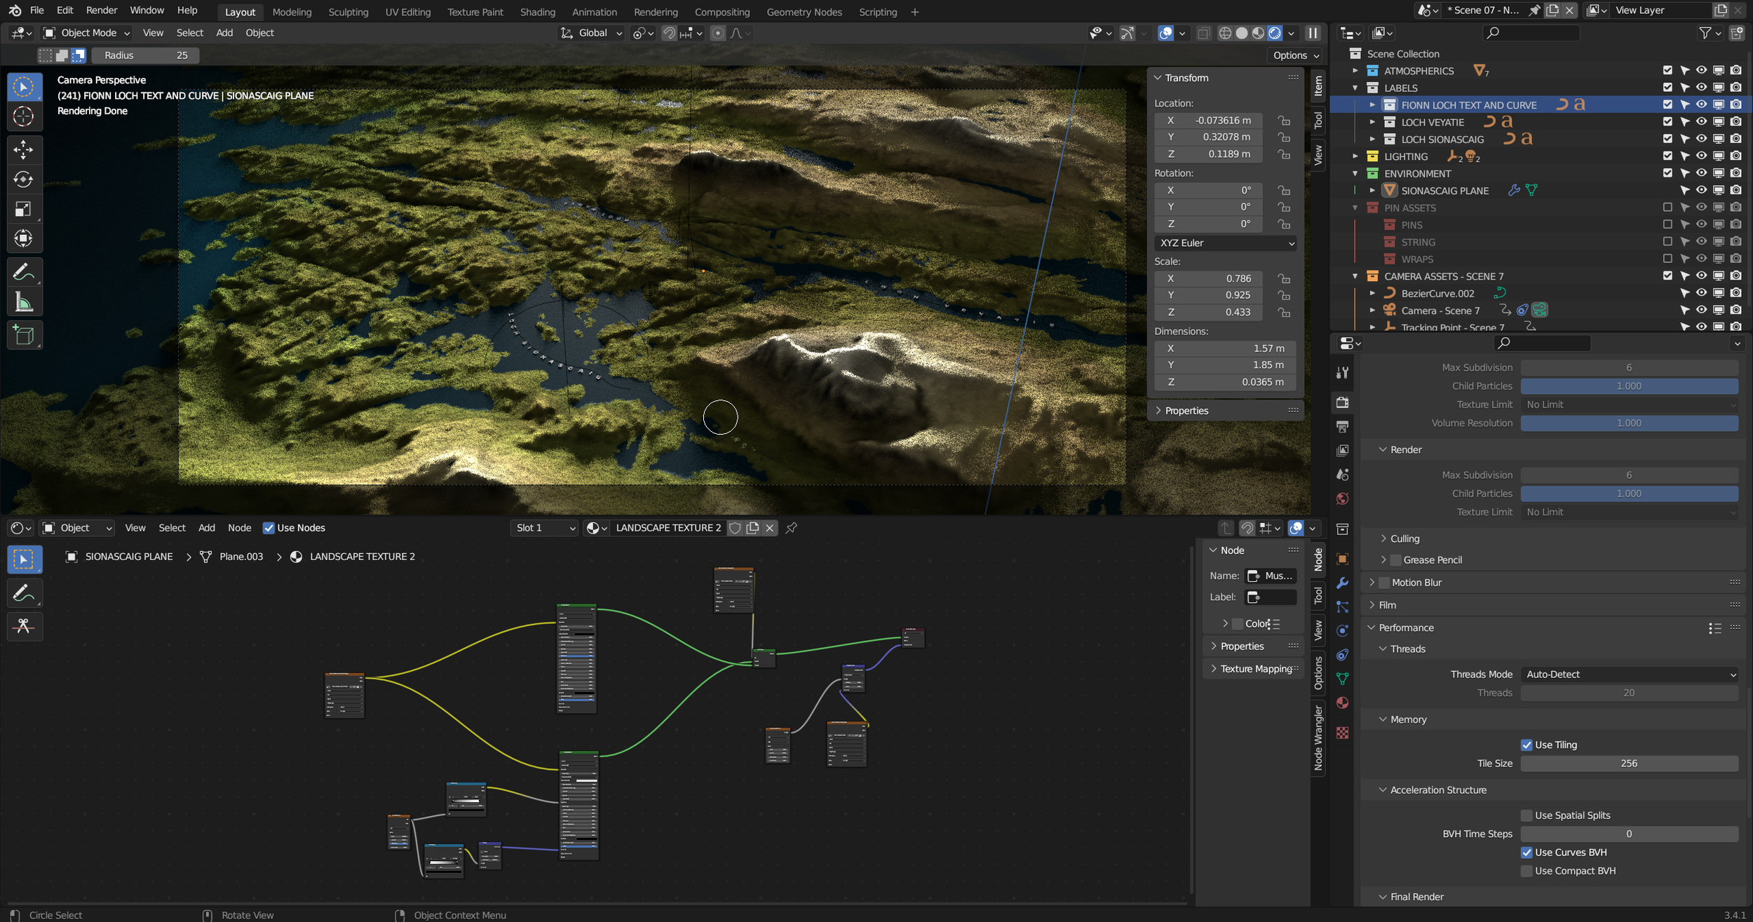Hide LOCH VEYATIE collection in viewport
Viewport: 1753px width, 922px height.
[x=1701, y=122]
